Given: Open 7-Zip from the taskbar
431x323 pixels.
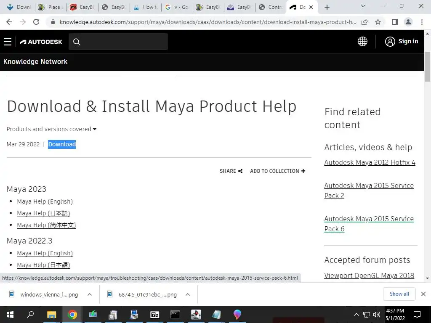Looking at the screenshot, I should click(x=154, y=315).
